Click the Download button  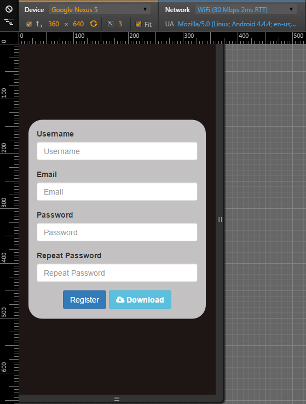point(140,300)
